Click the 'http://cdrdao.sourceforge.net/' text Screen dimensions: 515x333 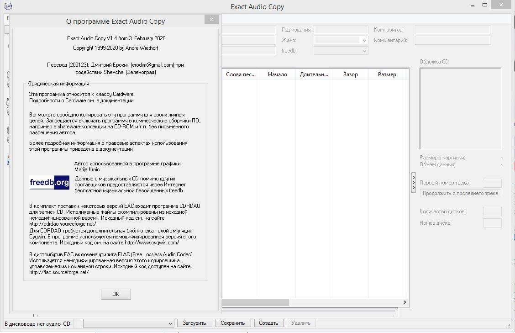pos(63,224)
